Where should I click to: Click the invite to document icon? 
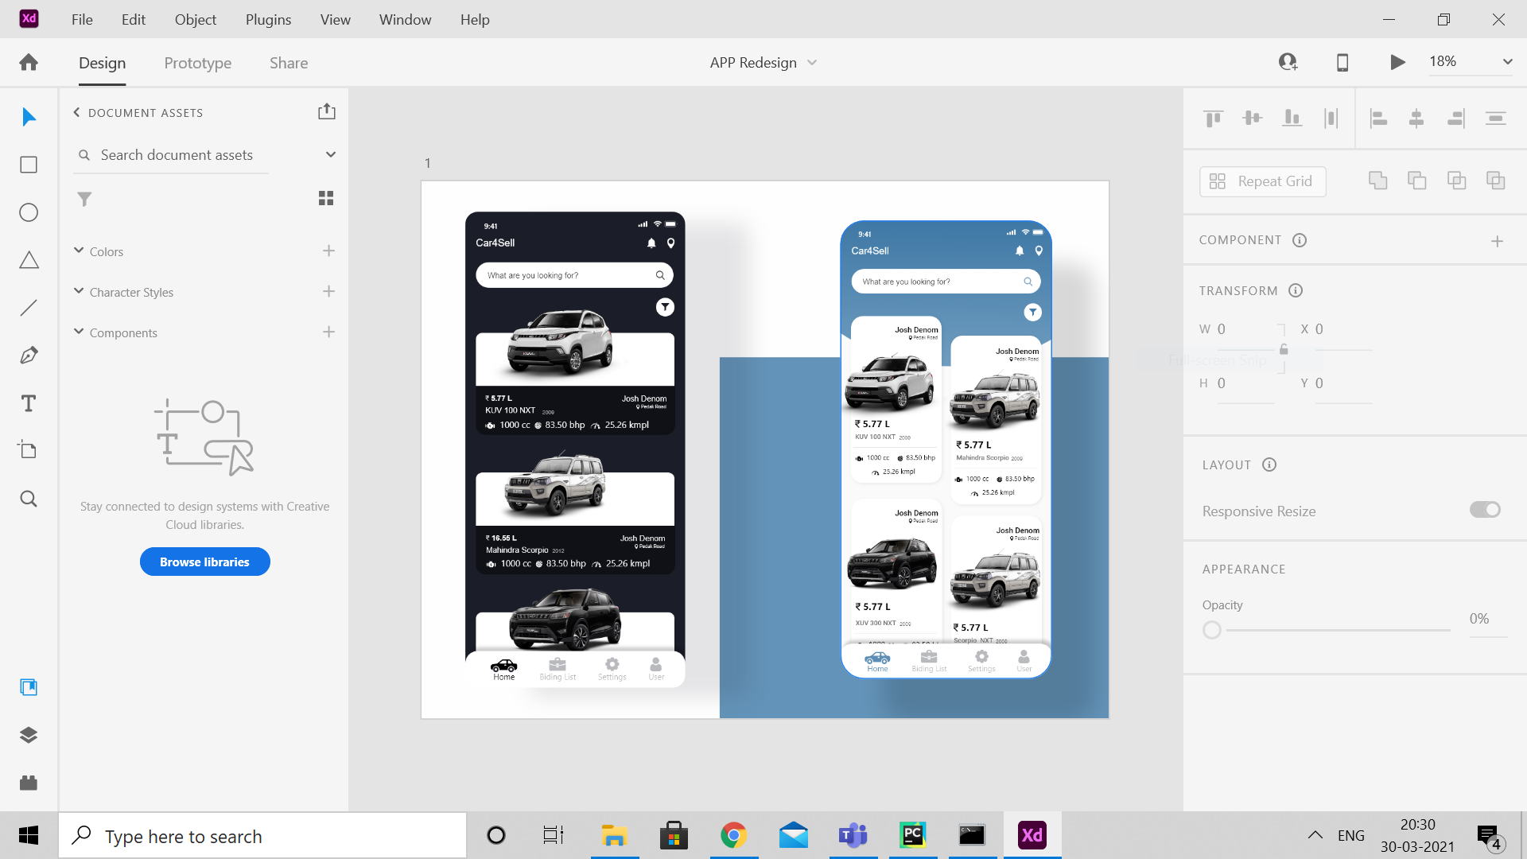click(1288, 62)
